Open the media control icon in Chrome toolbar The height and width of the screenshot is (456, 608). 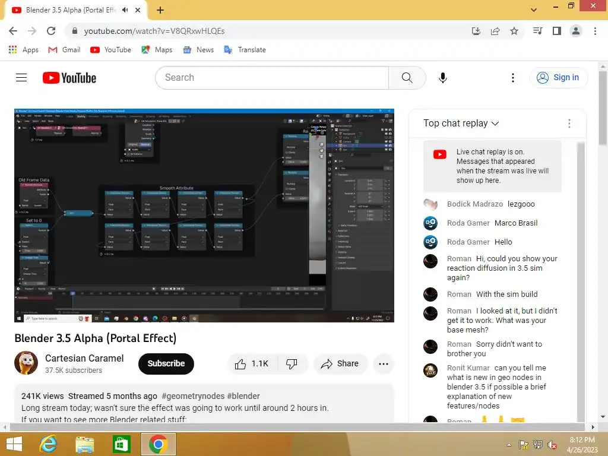click(x=537, y=31)
